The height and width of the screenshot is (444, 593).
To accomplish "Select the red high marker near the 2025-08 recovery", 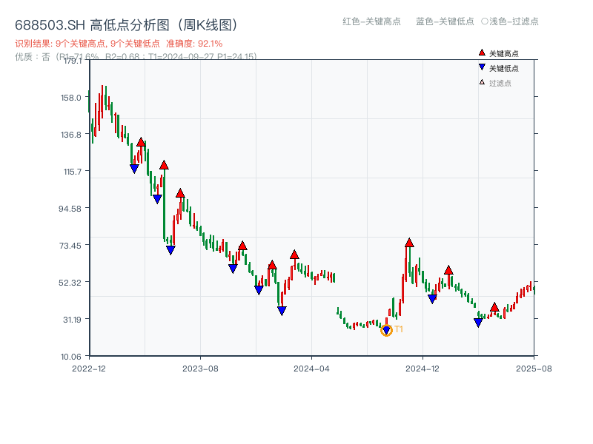I will click(x=494, y=309).
